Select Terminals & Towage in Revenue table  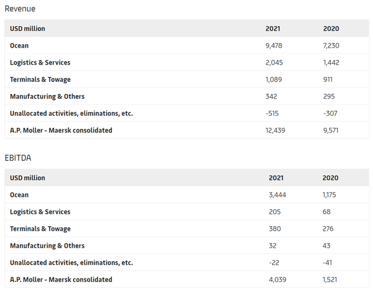pos(40,79)
